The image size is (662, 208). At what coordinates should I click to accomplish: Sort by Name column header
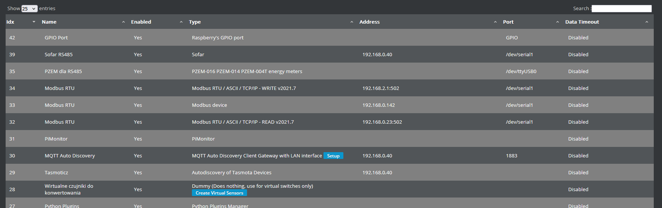point(83,22)
